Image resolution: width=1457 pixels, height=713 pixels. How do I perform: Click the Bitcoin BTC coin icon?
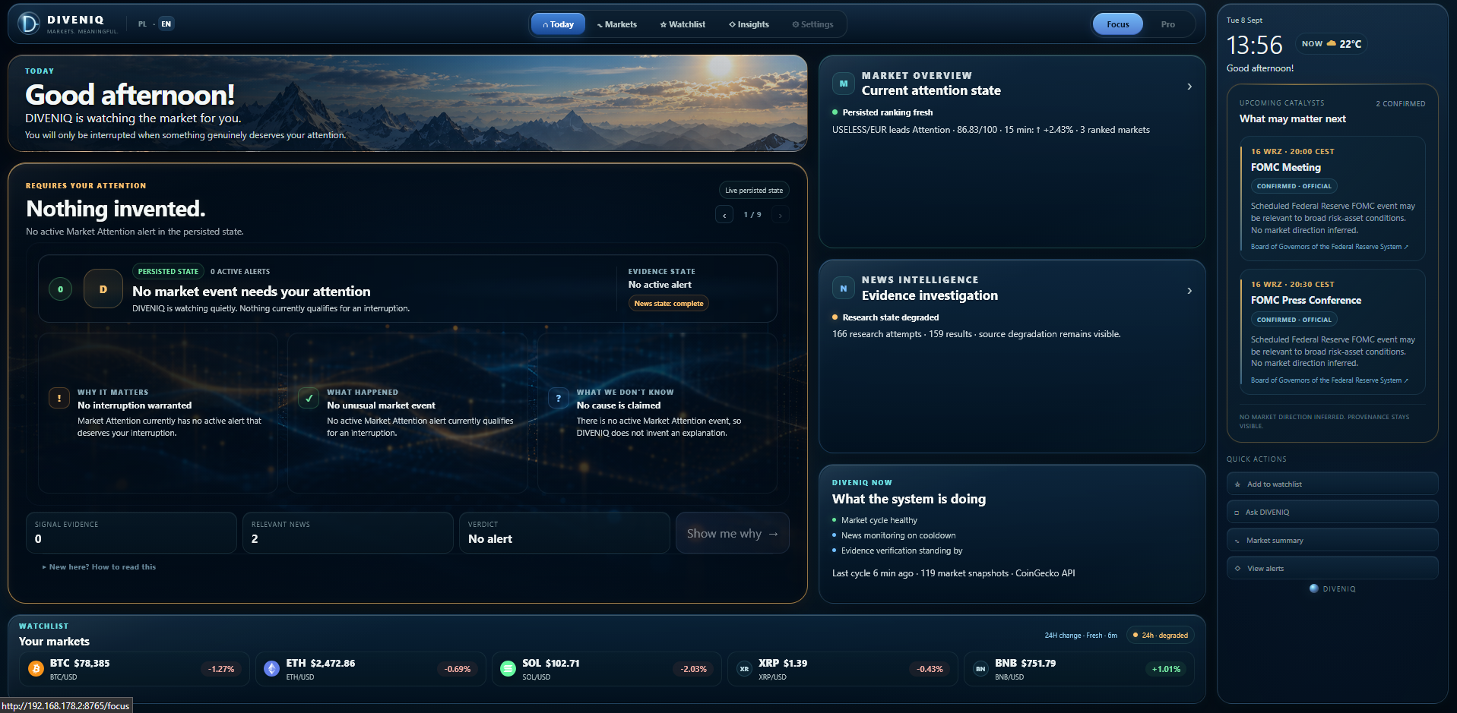click(x=36, y=668)
